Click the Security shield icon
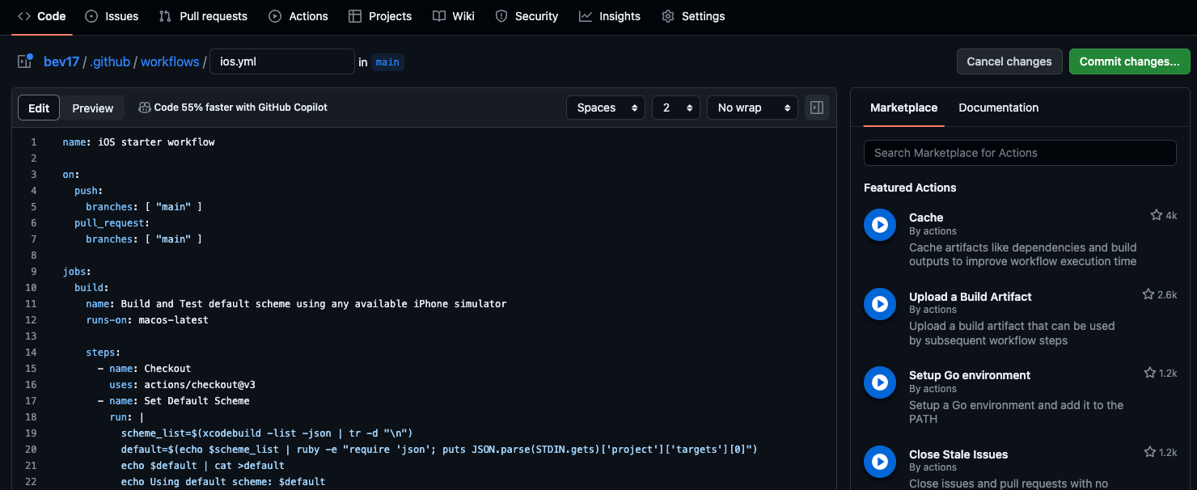 click(x=501, y=16)
